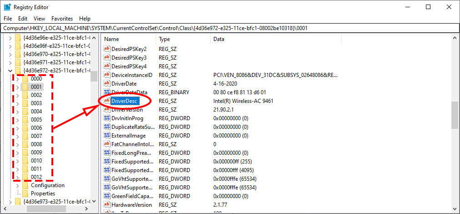Click the DrvInitInProg DWORD value icon
460x214 pixels.
pos(107,118)
